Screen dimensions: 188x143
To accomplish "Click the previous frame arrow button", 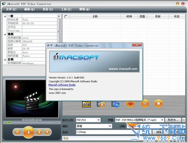I will [x=17, y=132].
